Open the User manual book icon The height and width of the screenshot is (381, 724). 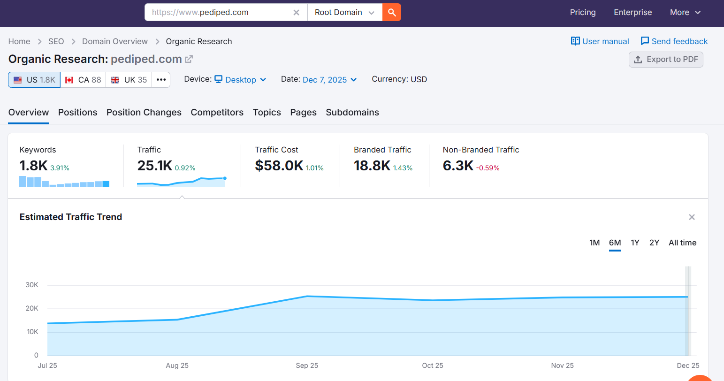[x=575, y=41]
